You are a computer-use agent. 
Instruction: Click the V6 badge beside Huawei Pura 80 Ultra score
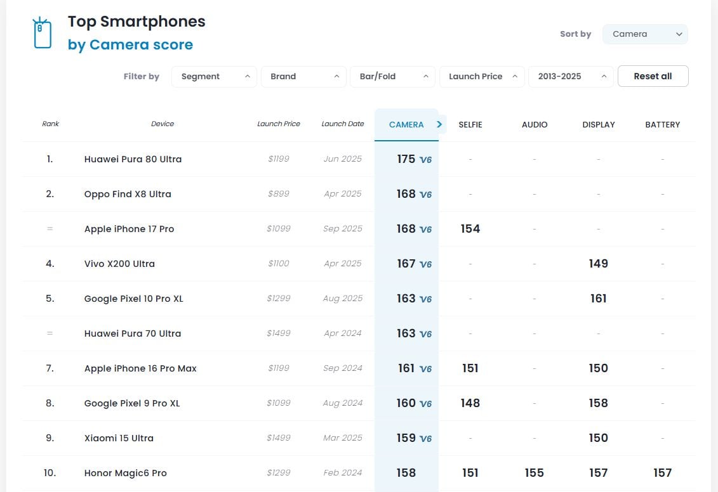point(425,160)
